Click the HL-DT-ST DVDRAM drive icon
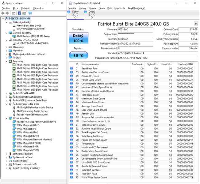Screen dimensions: 200x184 click(14, 43)
